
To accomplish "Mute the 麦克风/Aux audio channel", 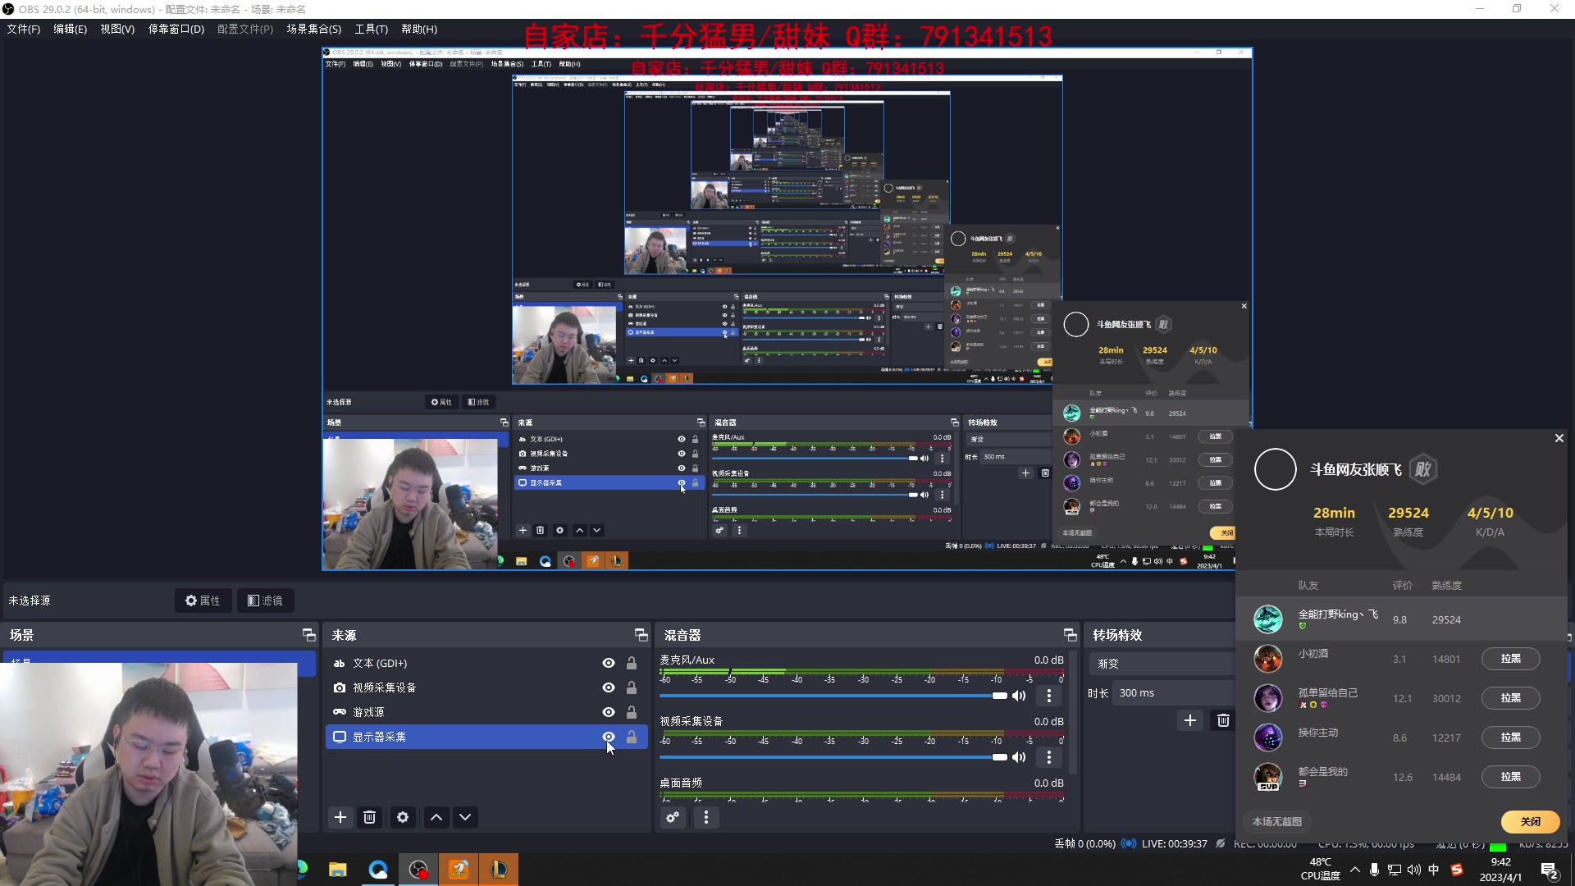I will click(x=1019, y=696).
